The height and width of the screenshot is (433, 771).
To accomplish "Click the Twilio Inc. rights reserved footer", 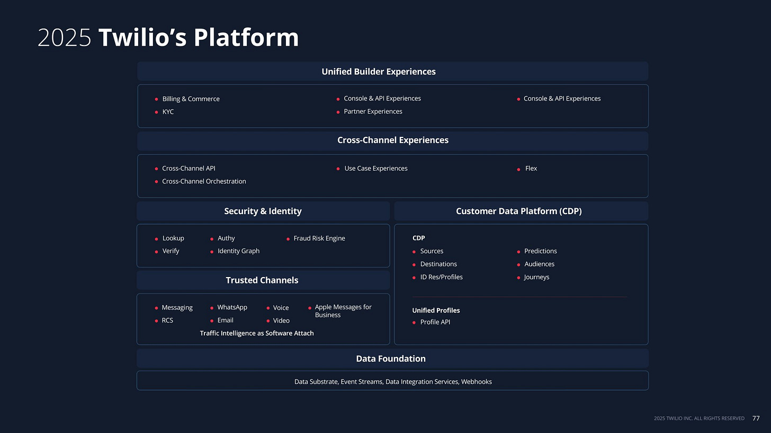I will coord(699,419).
